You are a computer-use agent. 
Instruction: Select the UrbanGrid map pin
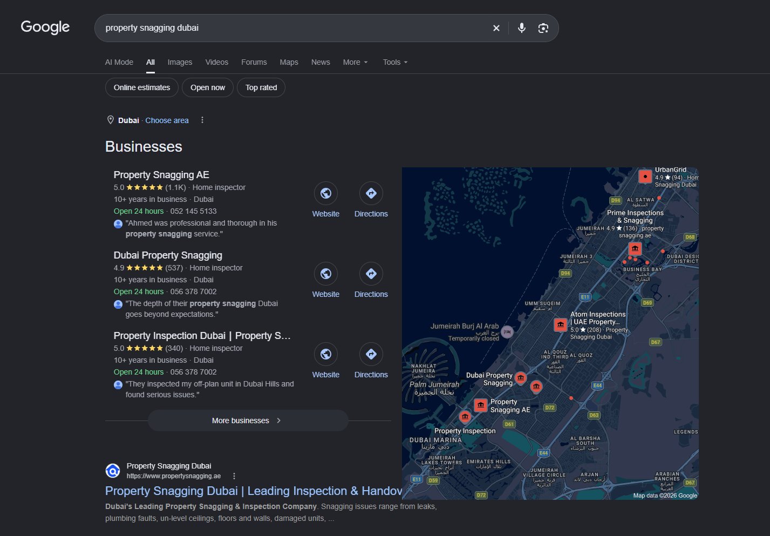pyautogui.click(x=645, y=176)
